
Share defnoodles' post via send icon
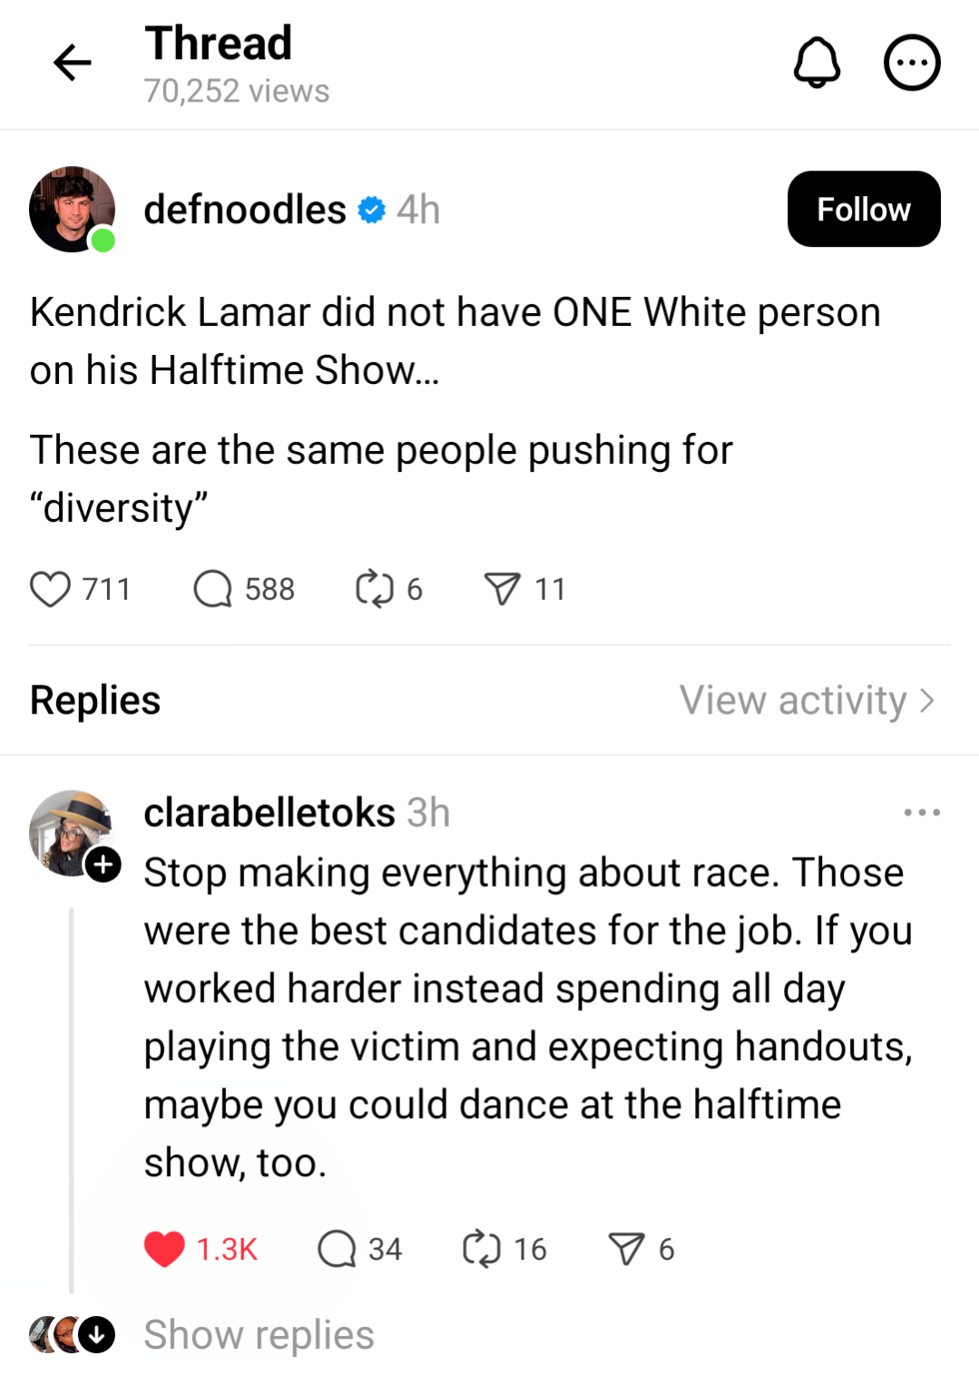503,589
